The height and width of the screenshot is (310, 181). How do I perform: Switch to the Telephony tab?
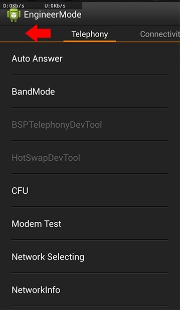90,34
